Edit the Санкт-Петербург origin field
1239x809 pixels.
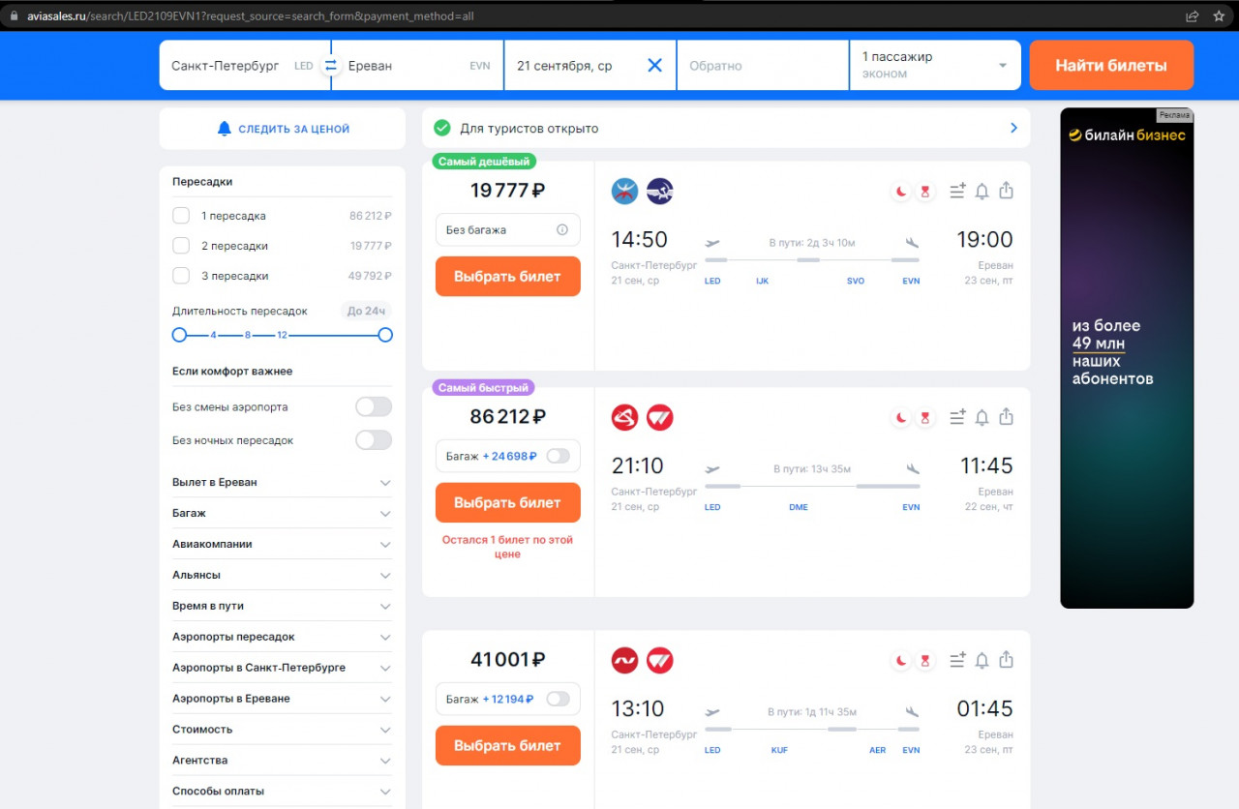pos(244,65)
